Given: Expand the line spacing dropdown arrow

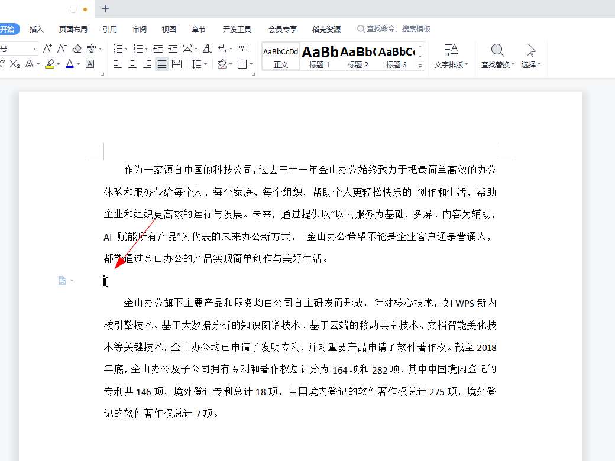Looking at the screenshot, I should [205, 64].
